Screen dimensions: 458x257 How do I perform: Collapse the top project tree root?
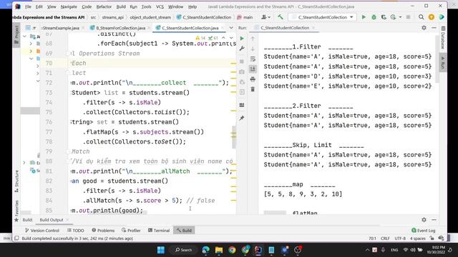pyautogui.click(x=25, y=36)
